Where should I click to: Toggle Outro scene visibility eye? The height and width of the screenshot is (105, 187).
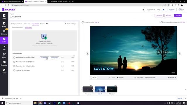[115, 85]
